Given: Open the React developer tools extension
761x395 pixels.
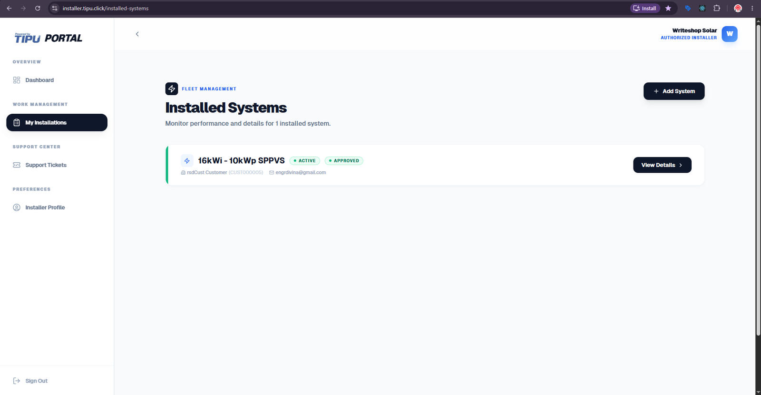Looking at the screenshot, I should click(702, 8).
